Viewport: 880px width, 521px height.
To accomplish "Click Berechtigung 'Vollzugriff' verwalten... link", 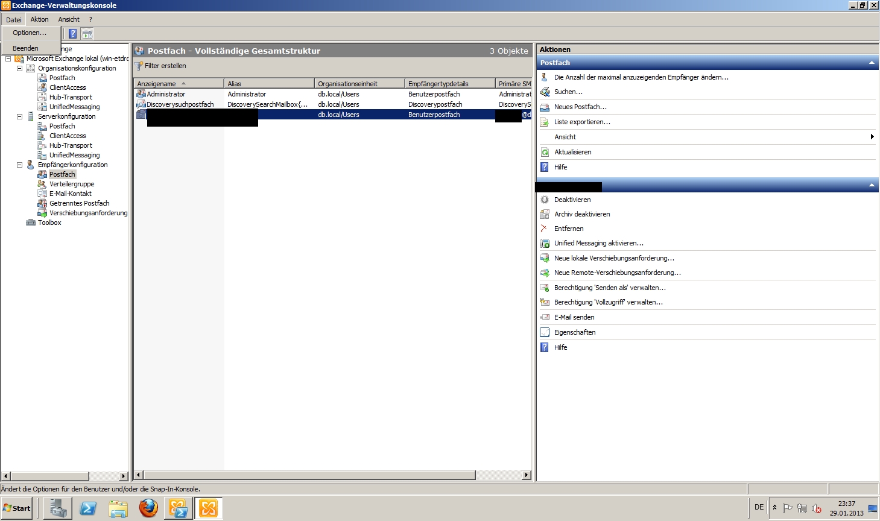I will click(x=609, y=302).
